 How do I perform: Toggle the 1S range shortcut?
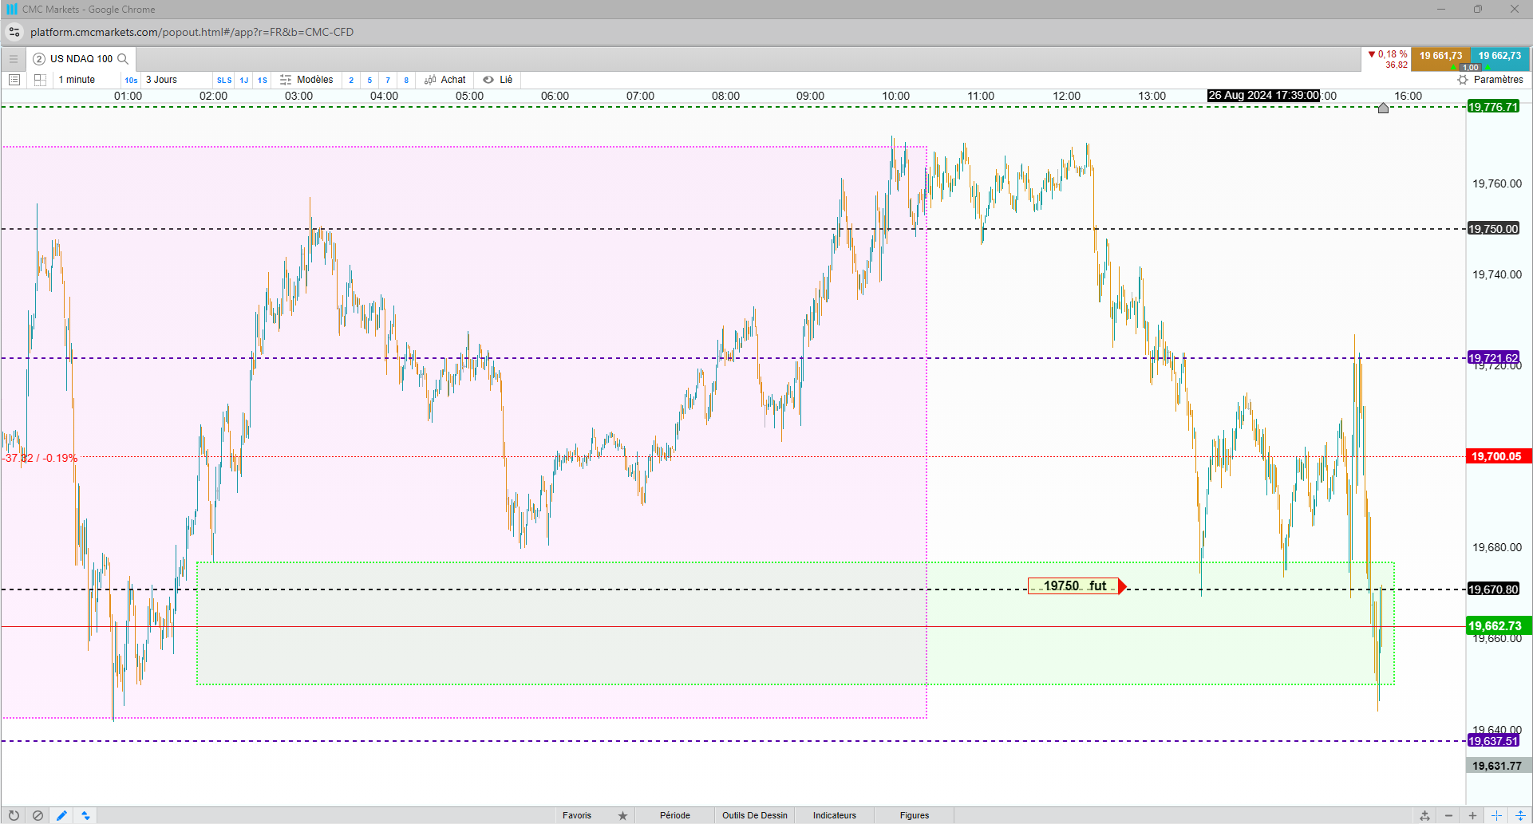click(263, 80)
